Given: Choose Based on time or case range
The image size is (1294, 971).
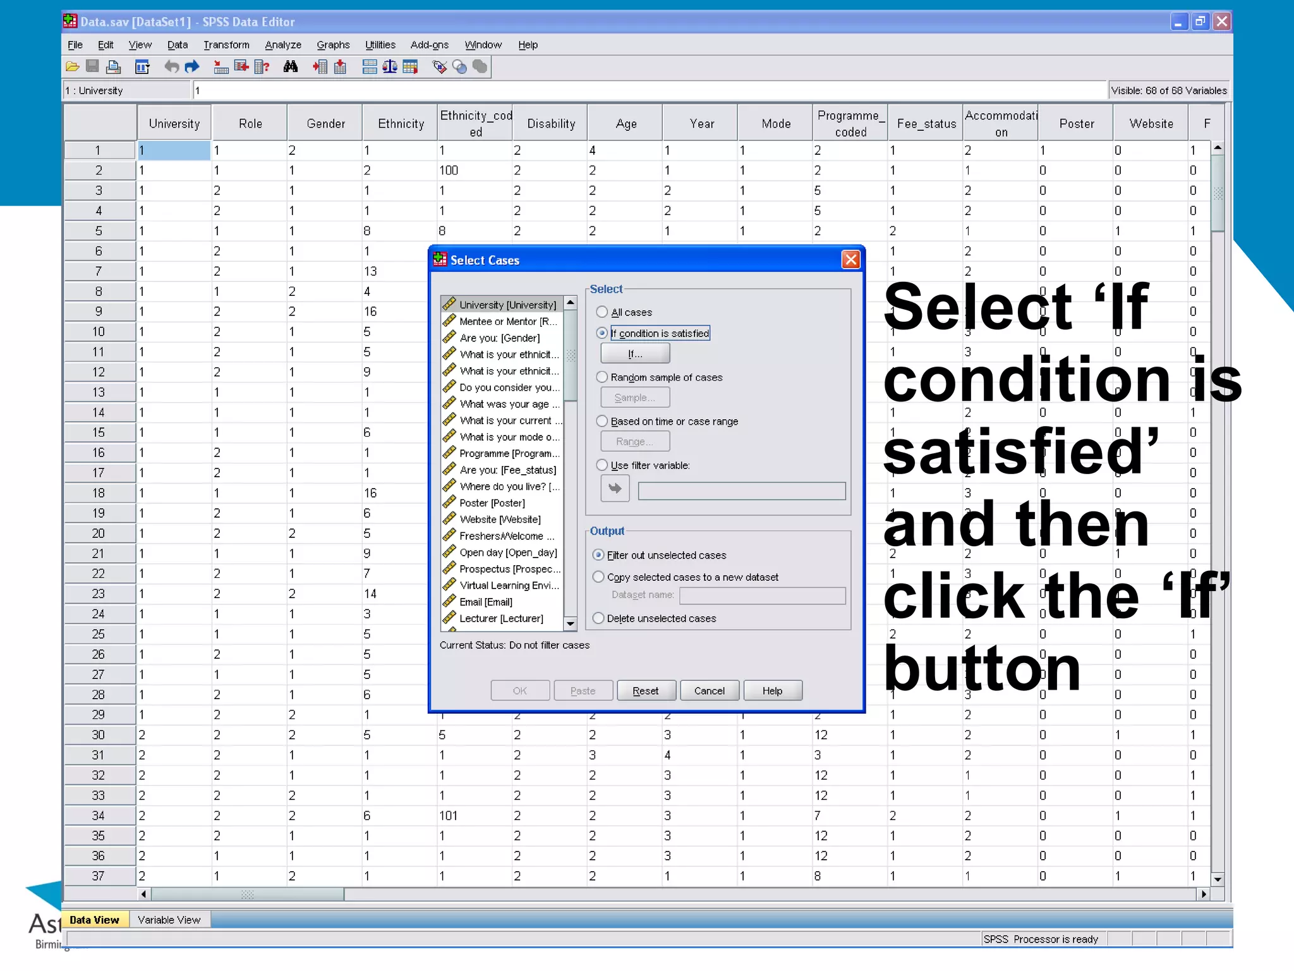Looking at the screenshot, I should [602, 421].
